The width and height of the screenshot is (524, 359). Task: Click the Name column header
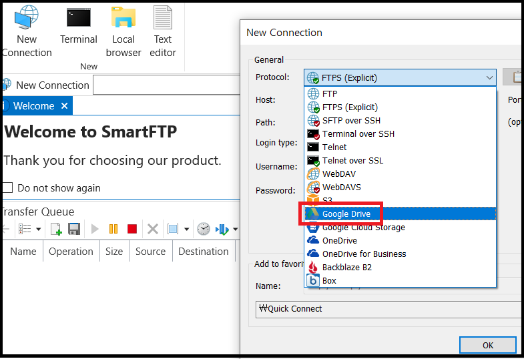click(23, 252)
